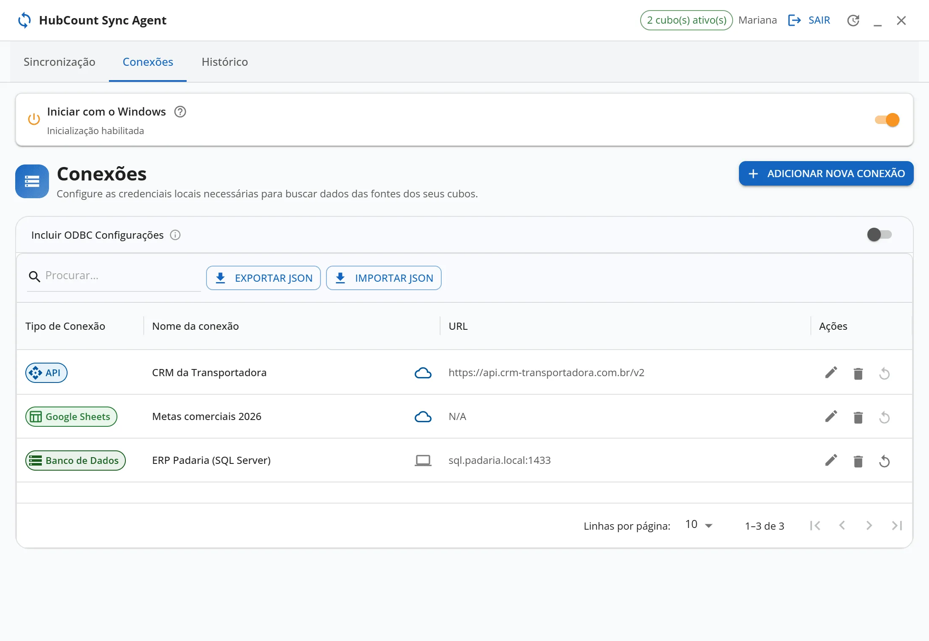Image resolution: width=929 pixels, height=641 pixels.
Task: Edit the Metas comerciais 2026 connection
Action: (831, 417)
